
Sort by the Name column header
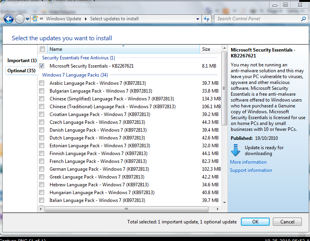pyautogui.click(x=123, y=49)
